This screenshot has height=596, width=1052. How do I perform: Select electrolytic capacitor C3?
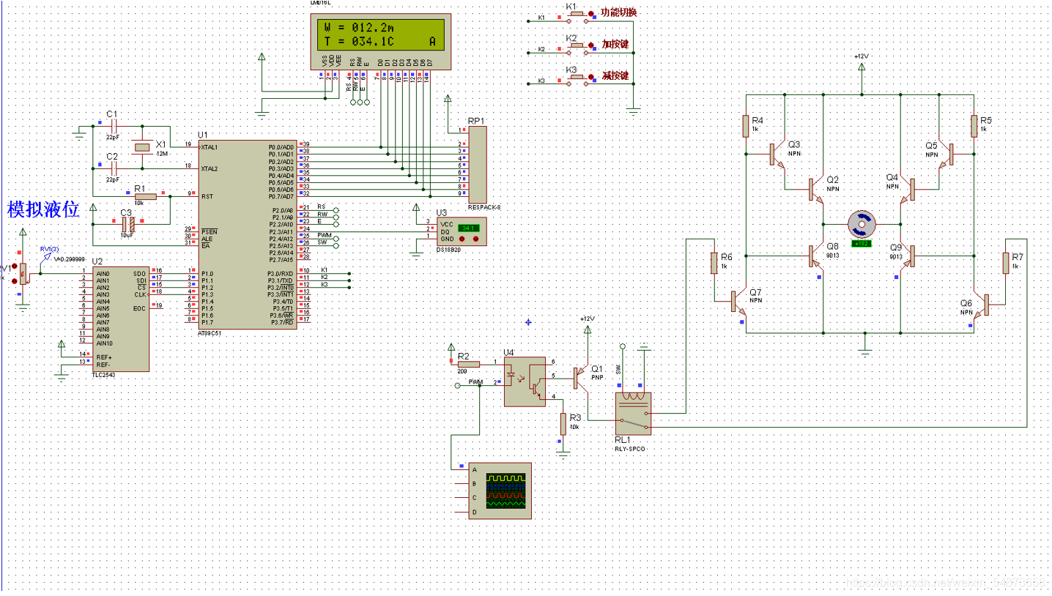(129, 224)
